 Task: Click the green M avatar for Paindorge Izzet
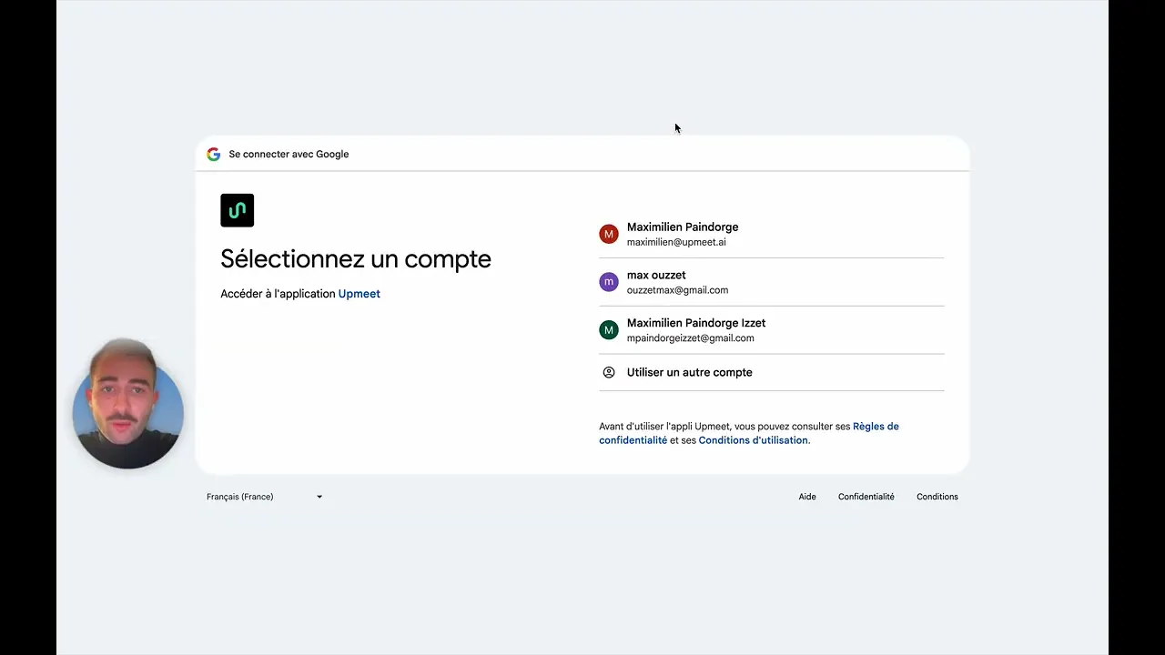tap(609, 330)
